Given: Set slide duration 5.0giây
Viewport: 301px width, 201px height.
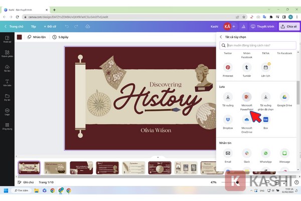Looking at the screenshot, I should (61, 37).
